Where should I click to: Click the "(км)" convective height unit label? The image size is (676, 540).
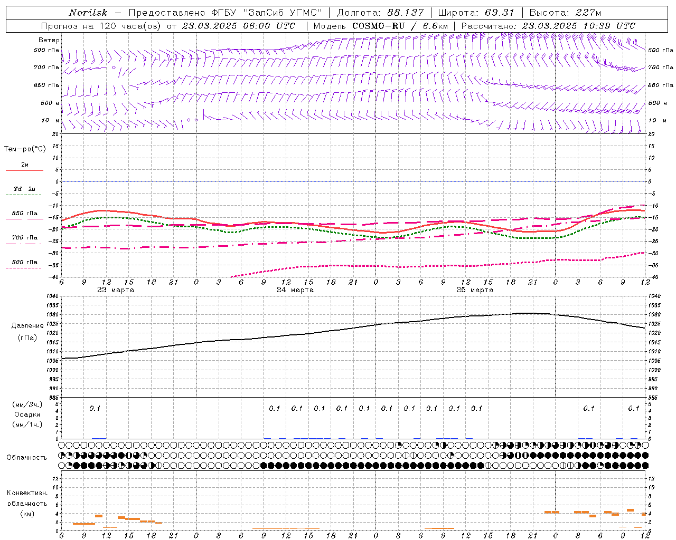[27, 514]
